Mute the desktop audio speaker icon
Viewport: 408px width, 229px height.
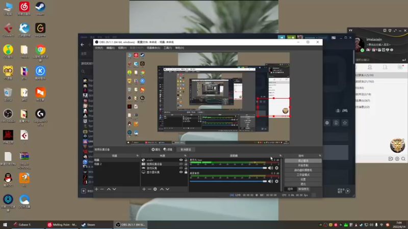click(x=270, y=181)
